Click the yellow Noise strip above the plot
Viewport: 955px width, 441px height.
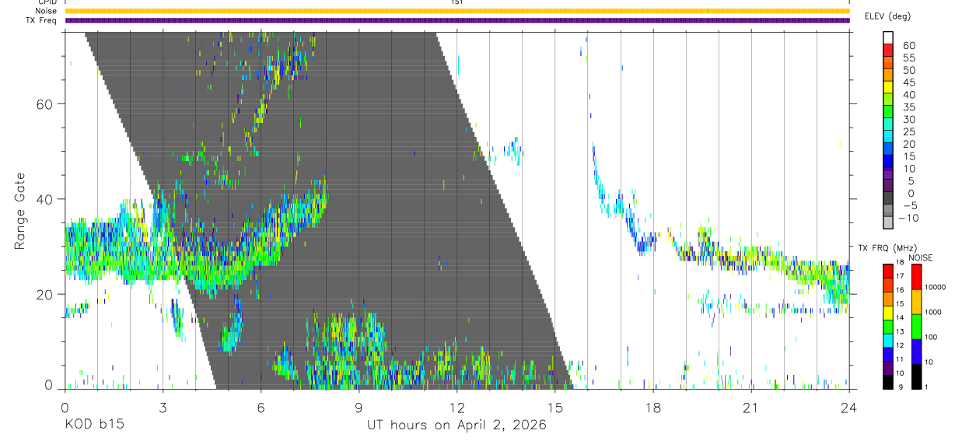[x=457, y=11]
